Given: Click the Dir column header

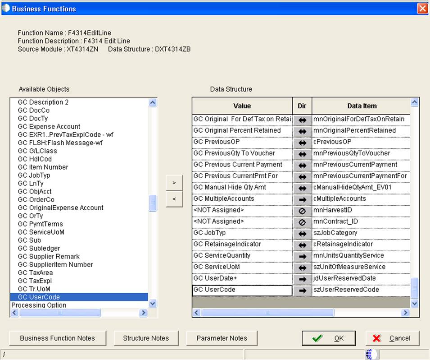Looking at the screenshot, I should [302, 106].
